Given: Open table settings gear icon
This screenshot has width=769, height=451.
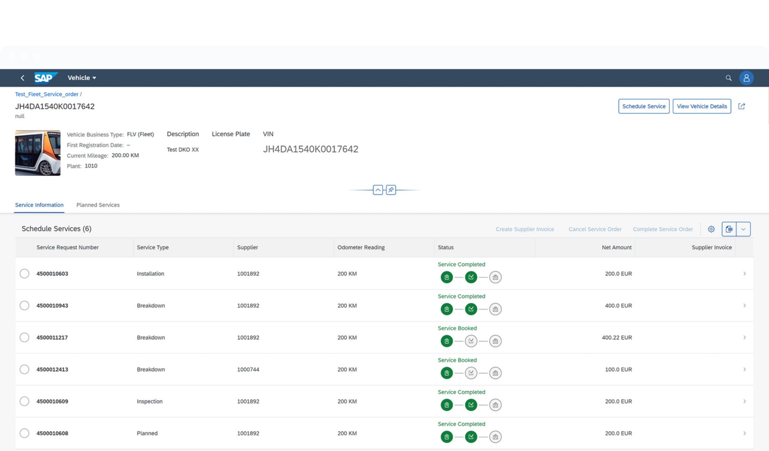Looking at the screenshot, I should pos(711,229).
